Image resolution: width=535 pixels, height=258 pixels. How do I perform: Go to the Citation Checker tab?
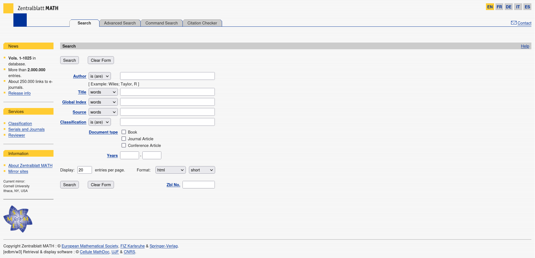(x=202, y=23)
